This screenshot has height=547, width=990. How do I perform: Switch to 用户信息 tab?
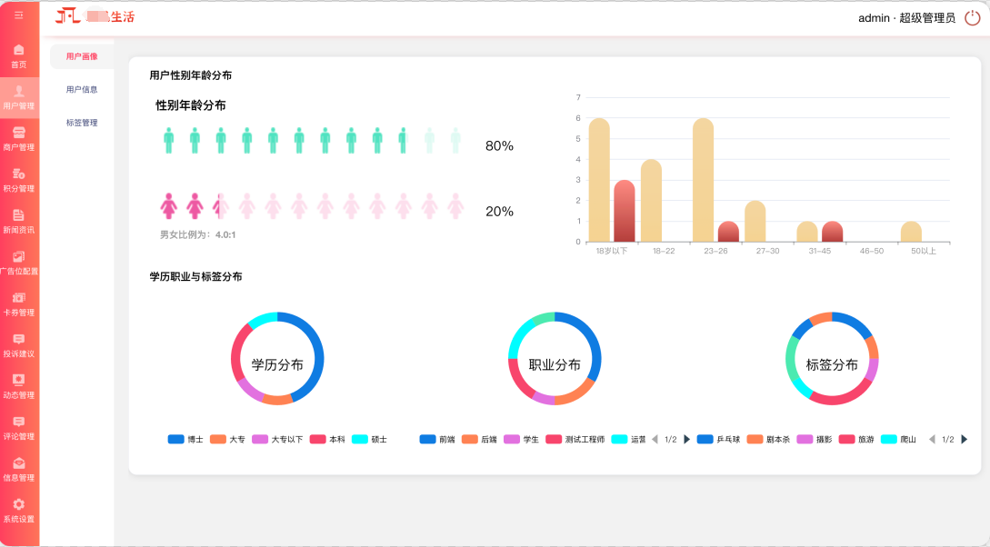click(82, 90)
